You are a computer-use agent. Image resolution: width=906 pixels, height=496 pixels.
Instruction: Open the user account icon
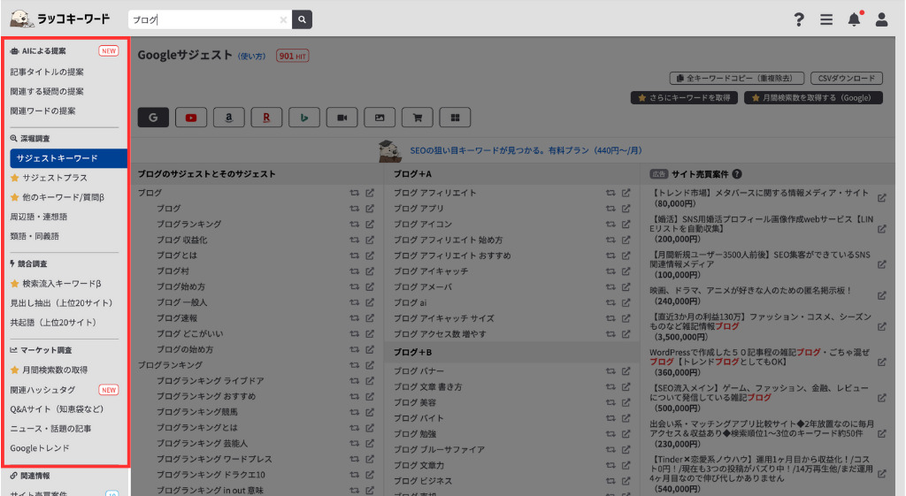click(x=882, y=19)
